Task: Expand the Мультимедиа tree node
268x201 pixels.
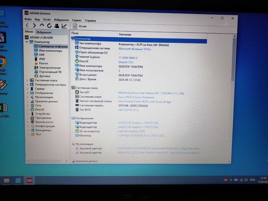Action: tap(28, 97)
